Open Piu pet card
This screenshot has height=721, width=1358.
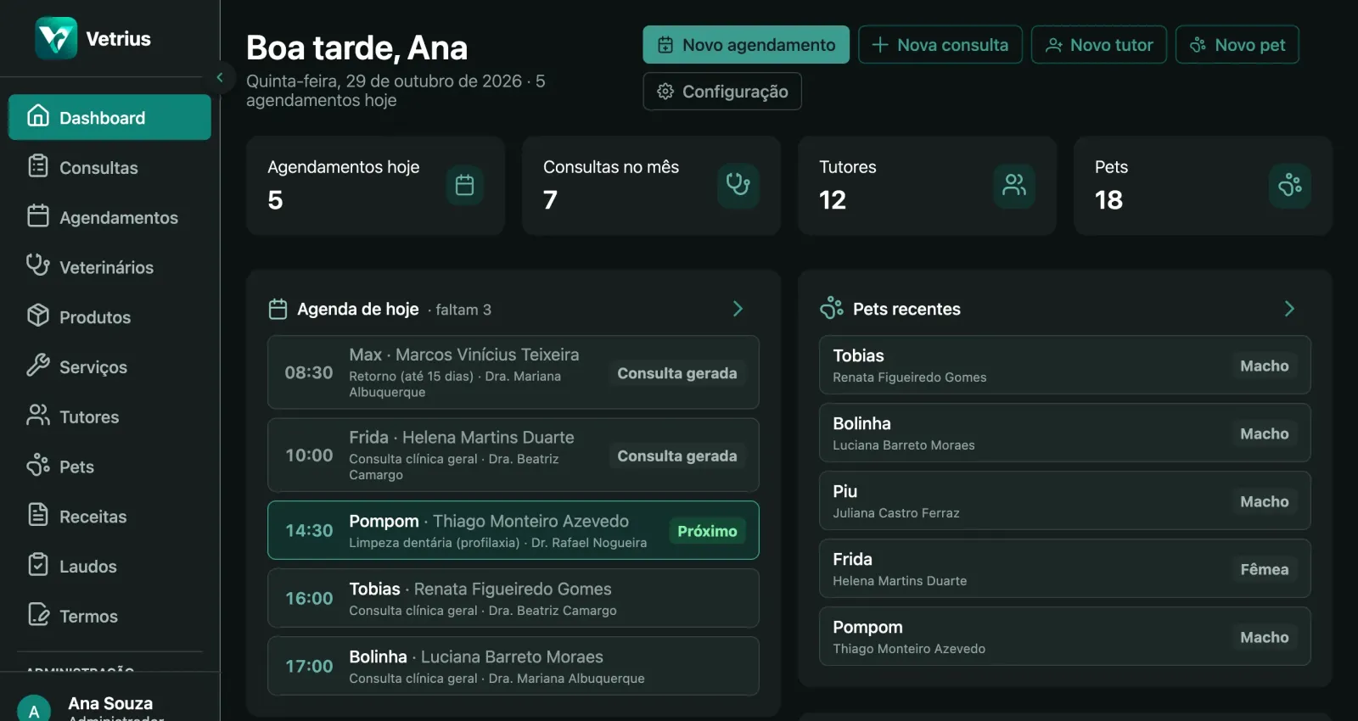pos(1065,501)
